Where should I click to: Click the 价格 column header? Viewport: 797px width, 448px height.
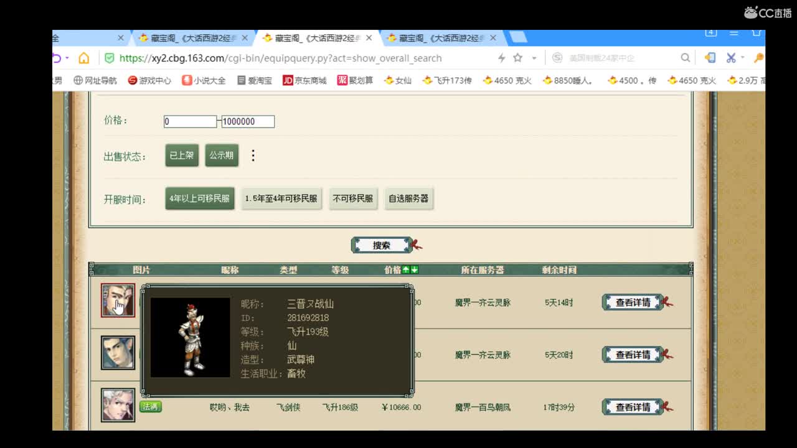pos(393,270)
